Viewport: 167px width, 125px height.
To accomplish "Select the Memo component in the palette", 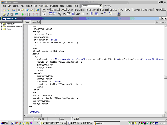I will tap(73, 14).
